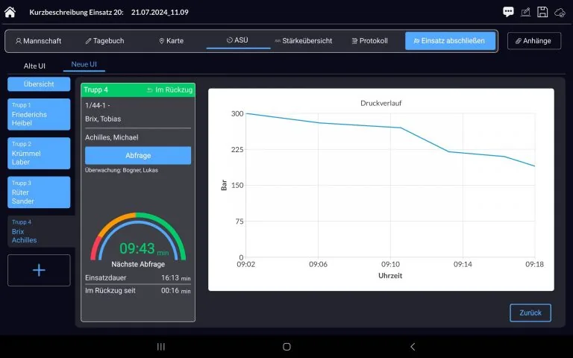The width and height of the screenshot is (573, 358).
Task: Select the ASÜ tab
Action: point(237,40)
